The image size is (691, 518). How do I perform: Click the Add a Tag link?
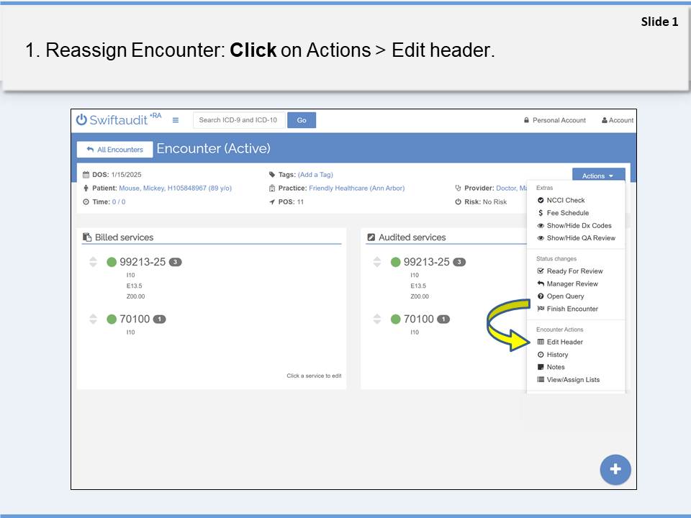(x=315, y=175)
